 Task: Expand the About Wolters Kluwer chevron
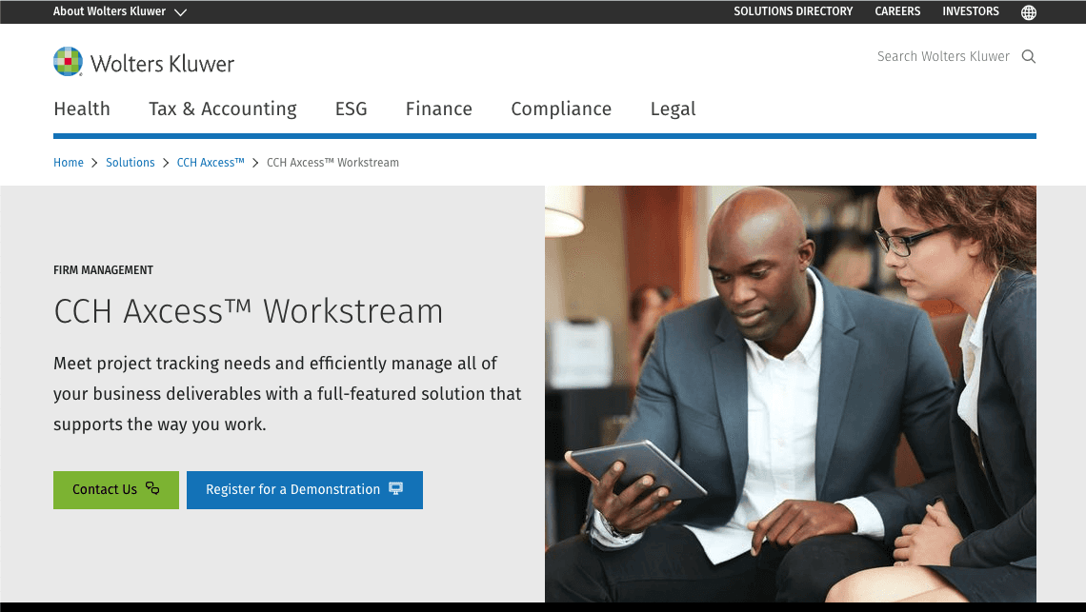tap(180, 12)
